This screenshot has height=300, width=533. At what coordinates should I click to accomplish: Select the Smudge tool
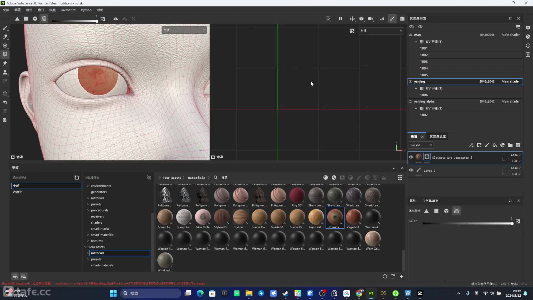pos(5,63)
